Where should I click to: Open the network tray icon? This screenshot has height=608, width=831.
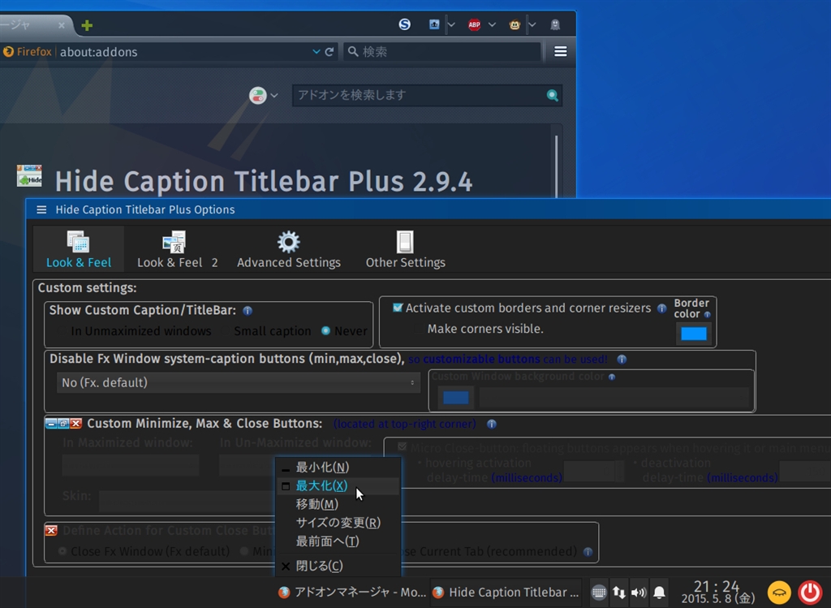(x=618, y=592)
